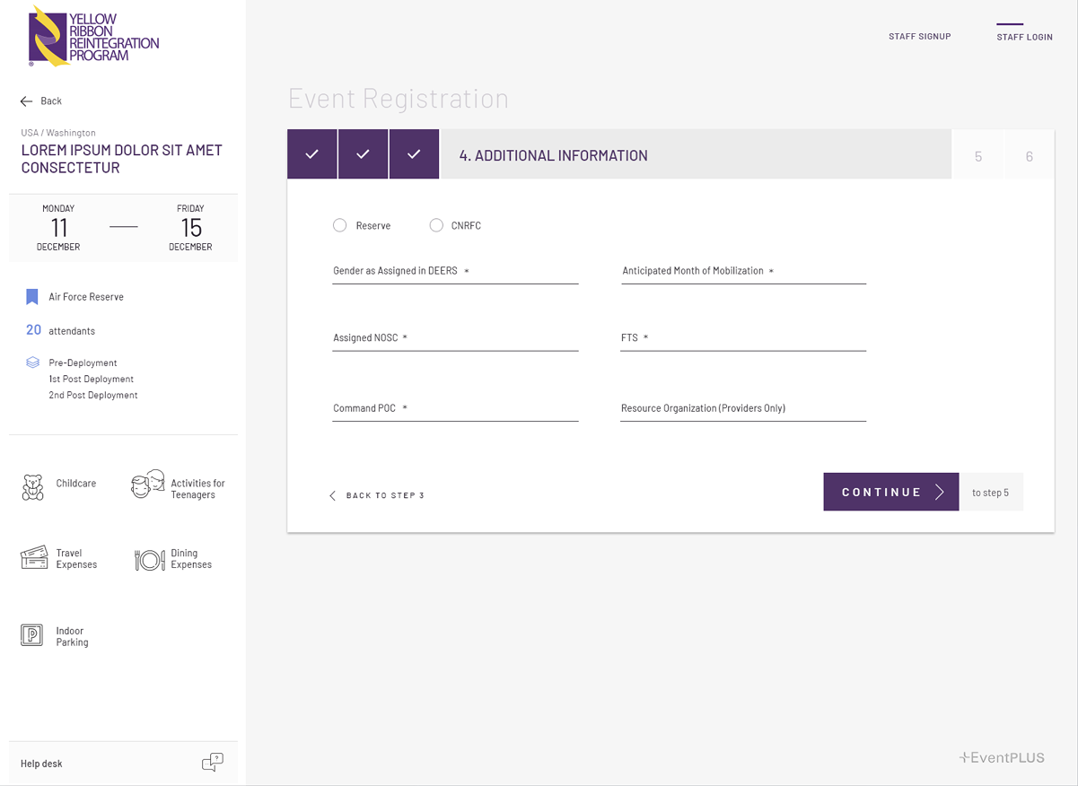Open Anticipated Month of Mobilization field
This screenshot has width=1078, height=786.
(743, 272)
